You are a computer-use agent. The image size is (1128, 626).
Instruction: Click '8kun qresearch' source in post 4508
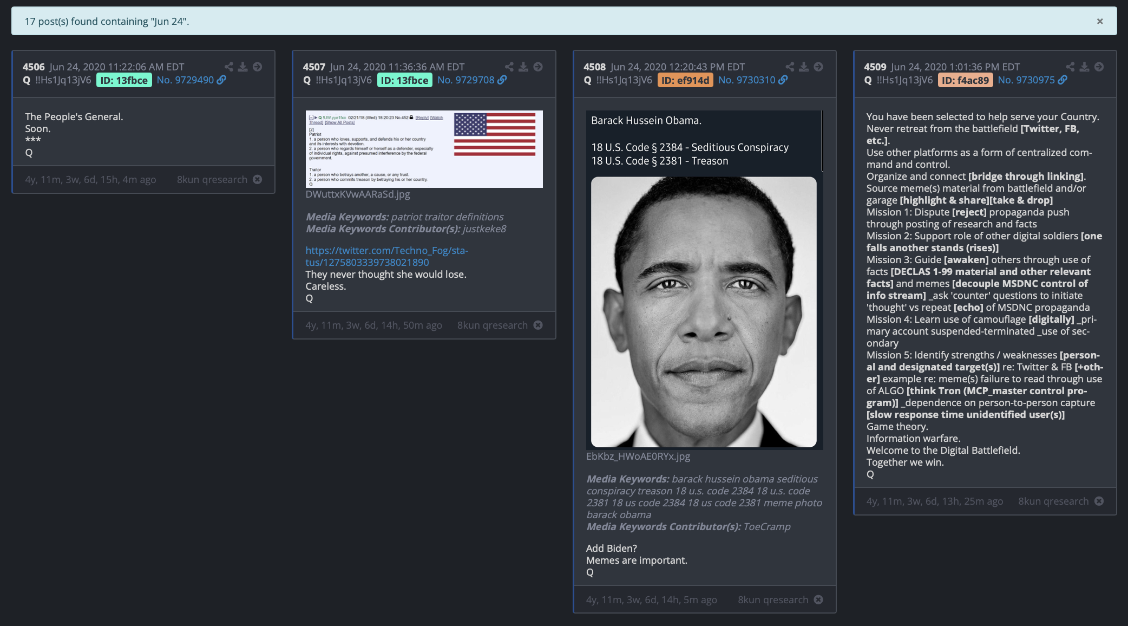773,599
